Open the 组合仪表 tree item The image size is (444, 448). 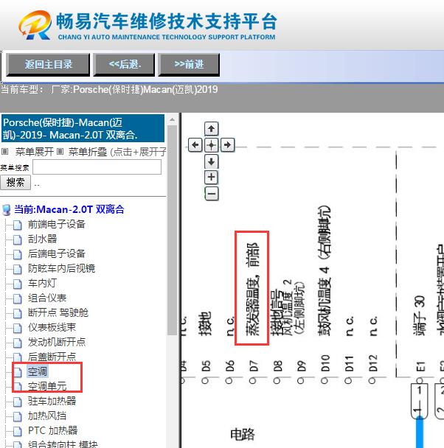click(47, 298)
